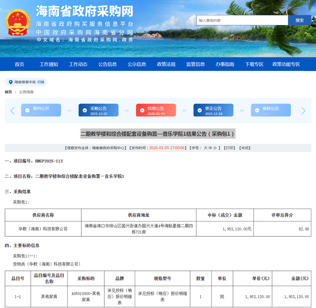Click the national emblem logo
Screen dimensions: 316x308
tap(17, 22)
